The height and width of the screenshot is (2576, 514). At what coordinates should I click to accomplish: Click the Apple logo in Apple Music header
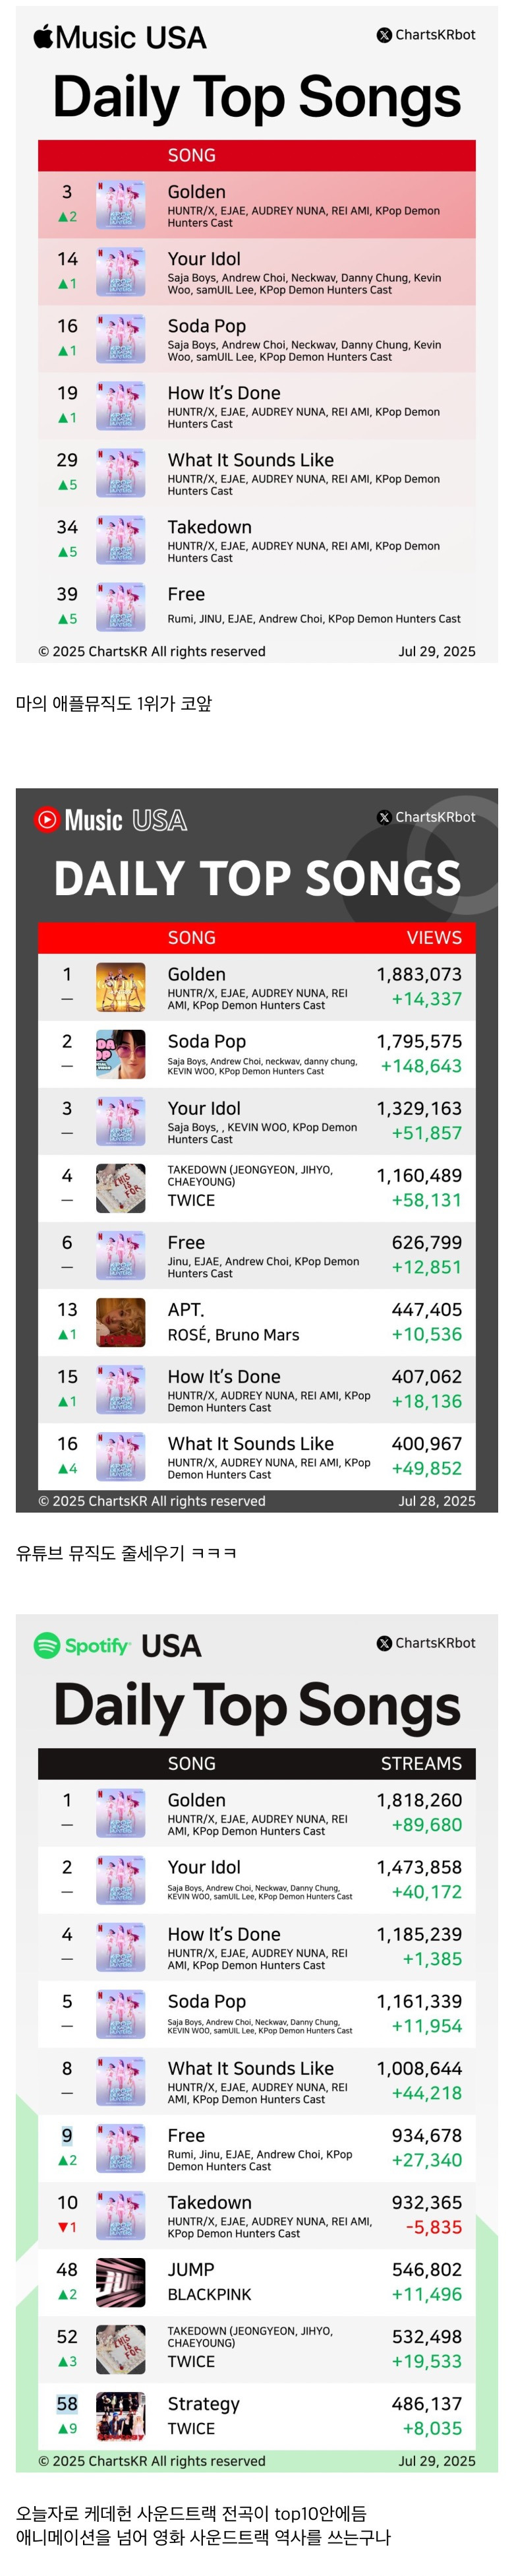(44, 36)
